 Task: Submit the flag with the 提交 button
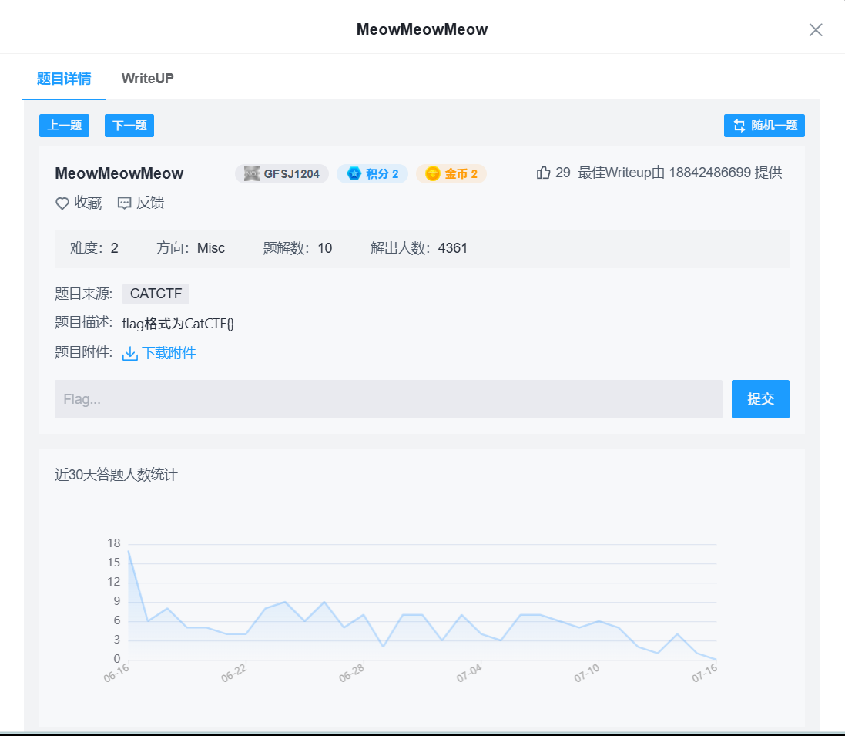tap(760, 399)
